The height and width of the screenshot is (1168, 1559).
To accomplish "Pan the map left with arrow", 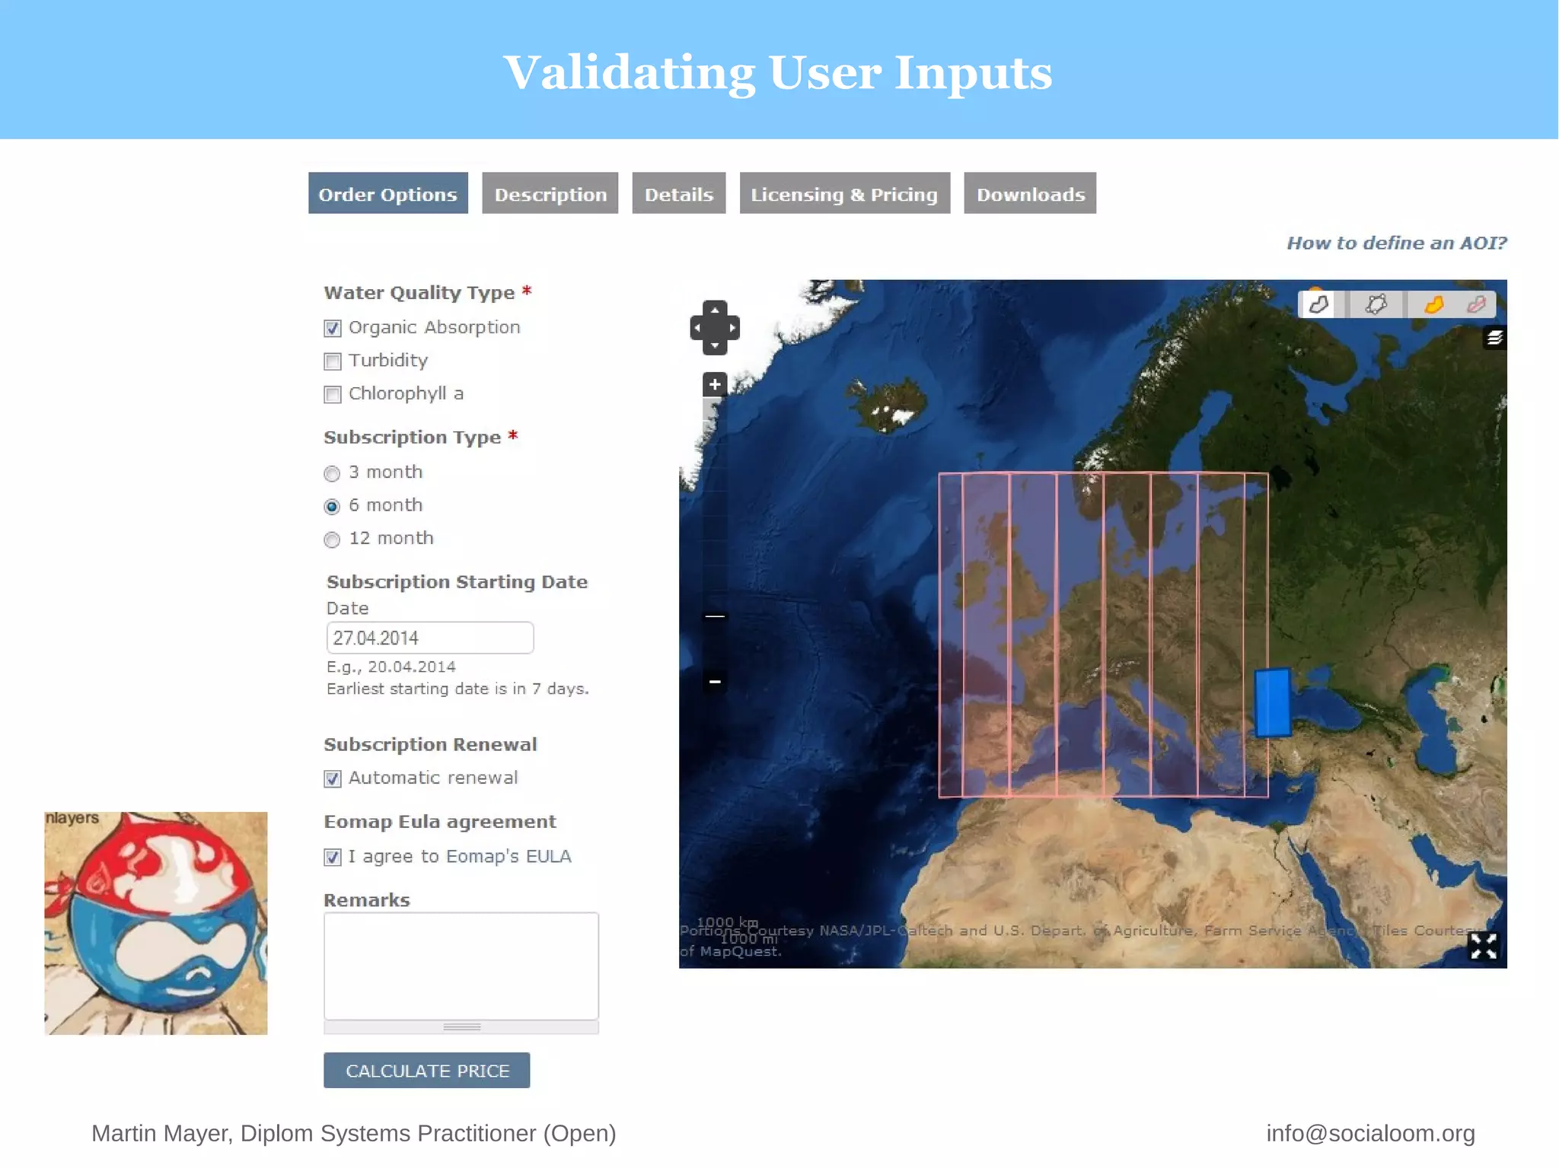I will [697, 328].
